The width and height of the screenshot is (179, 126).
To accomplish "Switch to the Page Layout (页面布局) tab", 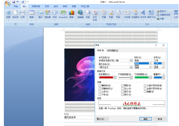I will coord(36,6).
